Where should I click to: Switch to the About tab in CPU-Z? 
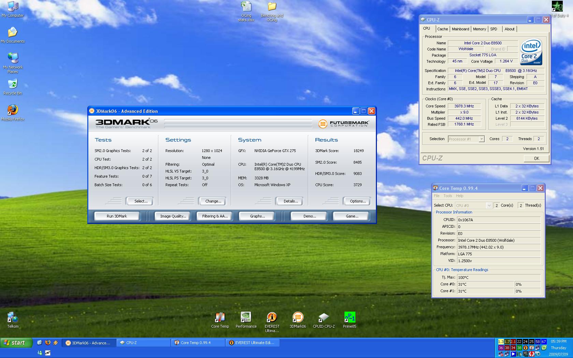coord(510,29)
